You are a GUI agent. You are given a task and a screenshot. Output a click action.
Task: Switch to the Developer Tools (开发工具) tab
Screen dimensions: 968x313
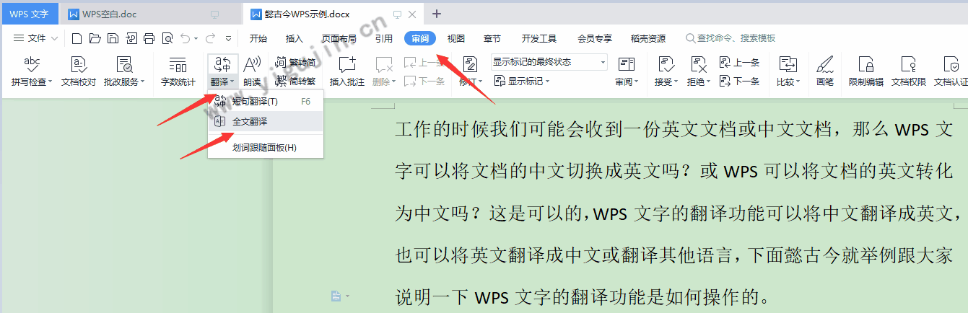pos(539,38)
